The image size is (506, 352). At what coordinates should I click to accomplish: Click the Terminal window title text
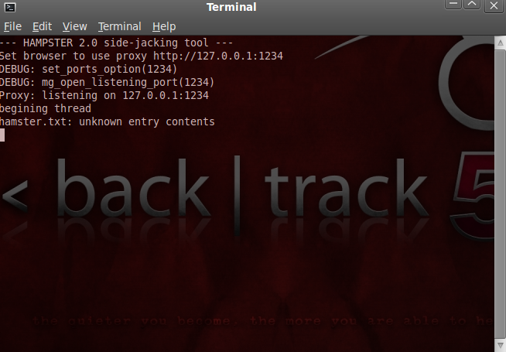pos(231,7)
